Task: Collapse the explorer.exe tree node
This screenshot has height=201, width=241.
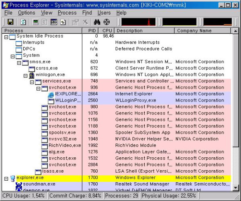Action: (6, 179)
